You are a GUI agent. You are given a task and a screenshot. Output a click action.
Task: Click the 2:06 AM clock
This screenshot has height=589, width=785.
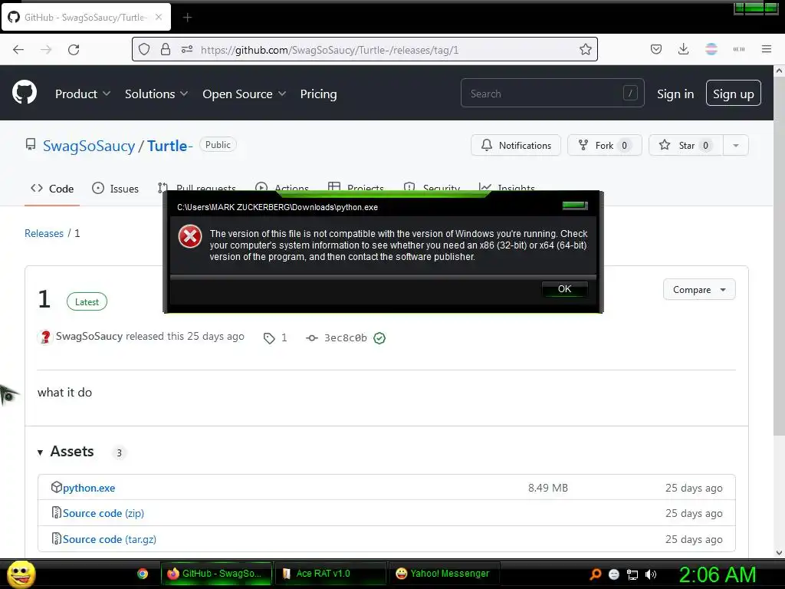(x=717, y=574)
